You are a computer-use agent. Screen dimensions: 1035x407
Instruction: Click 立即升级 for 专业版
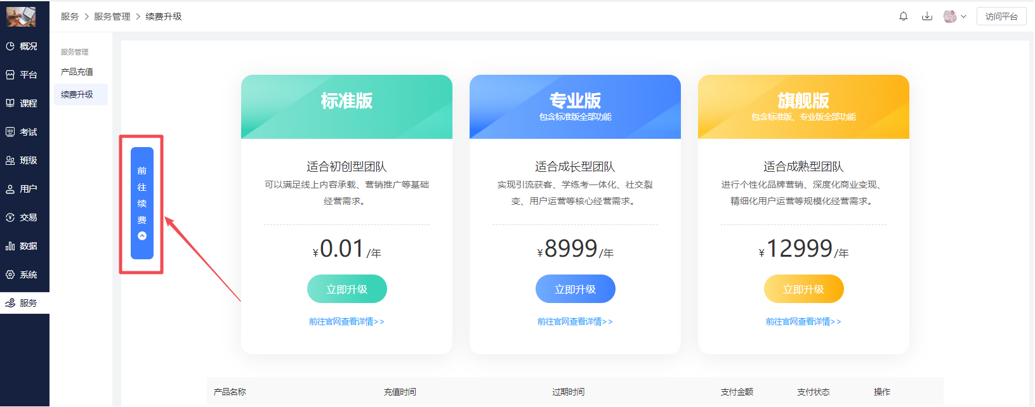[x=576, y=289]
